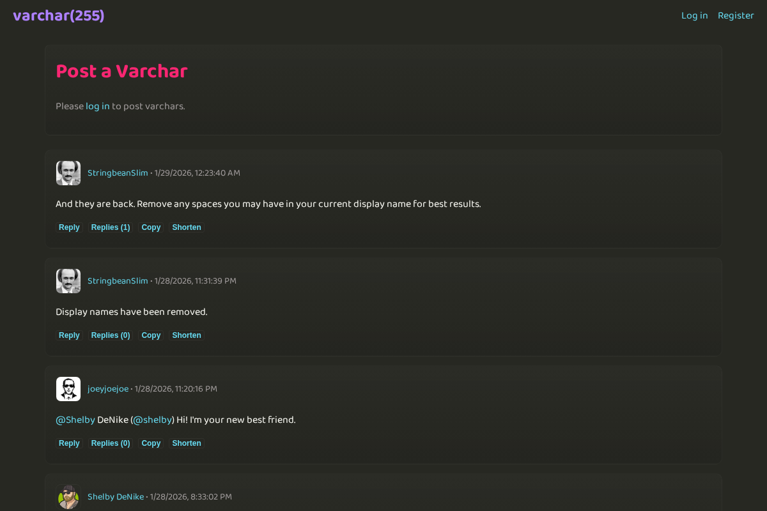This screenshot has width=767, height=511.
Task: Open the Shelby DeNike username link
Action: (116, 497)
